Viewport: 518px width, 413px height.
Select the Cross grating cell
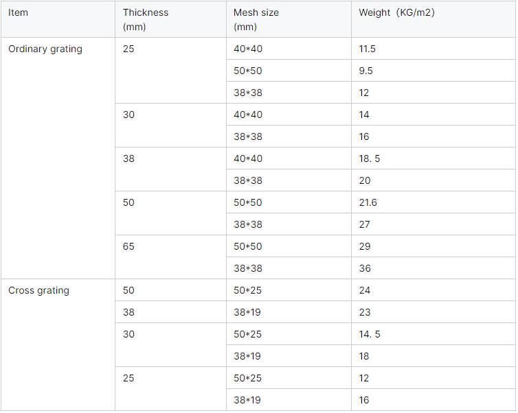tap(38, 290)
